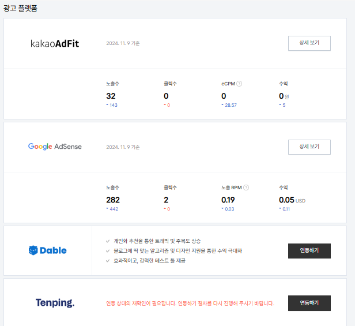Click kakaoAdFit 노출수 value 32
The image size is (355, 326).
pos(111,96)
